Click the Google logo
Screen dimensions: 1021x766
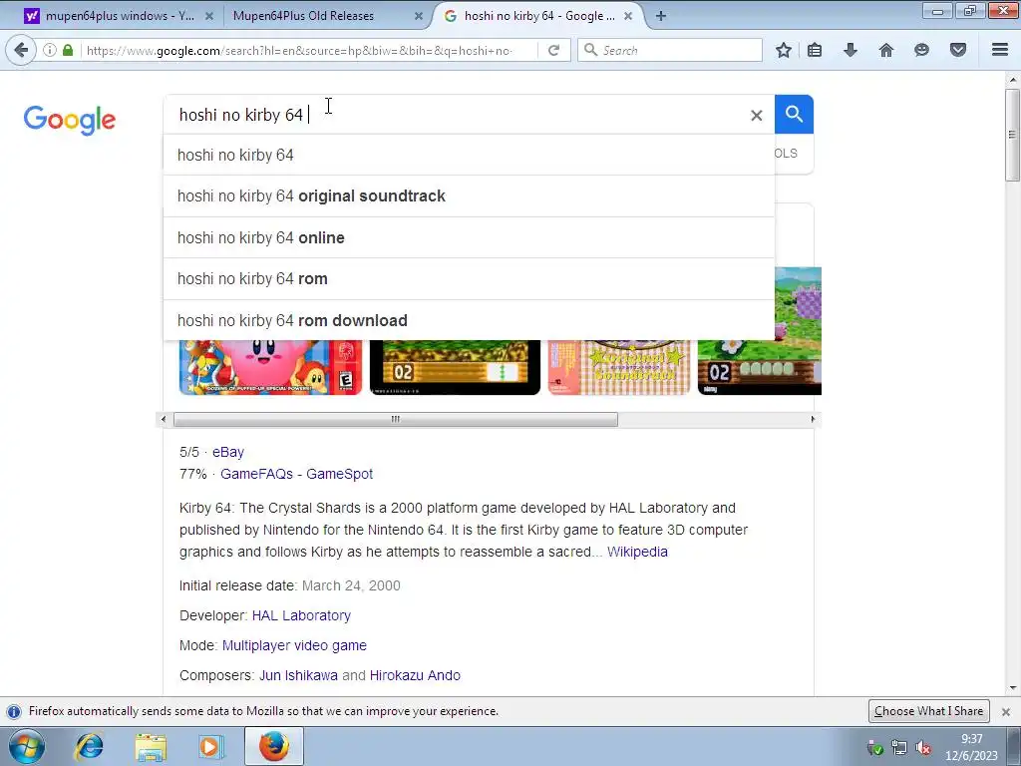click(x=70, y=120)
